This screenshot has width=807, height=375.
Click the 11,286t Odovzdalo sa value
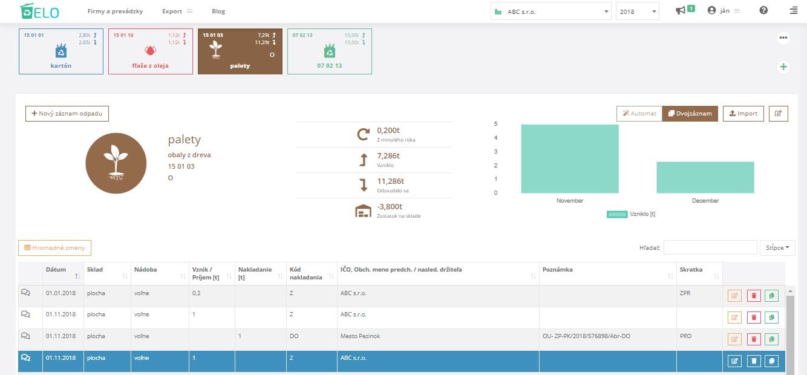(390, 181)
